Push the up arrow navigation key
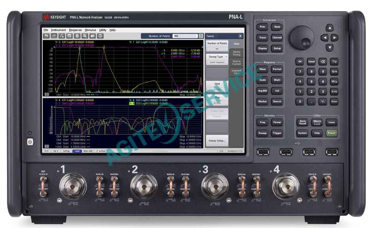The height and width of the screenshot is (228, 372). tap(330, 28)
